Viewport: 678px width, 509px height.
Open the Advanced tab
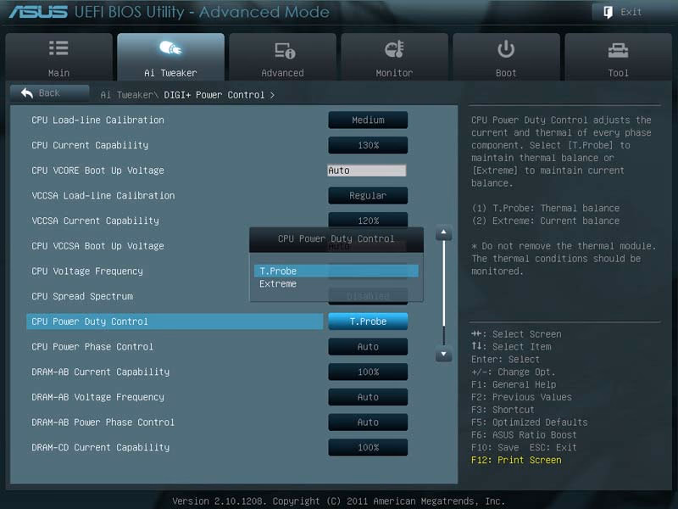(283, 57)
